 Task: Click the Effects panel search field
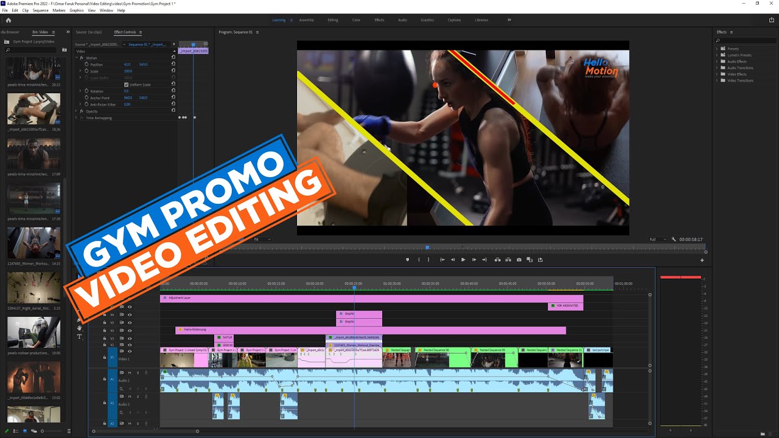pos(746,41)
